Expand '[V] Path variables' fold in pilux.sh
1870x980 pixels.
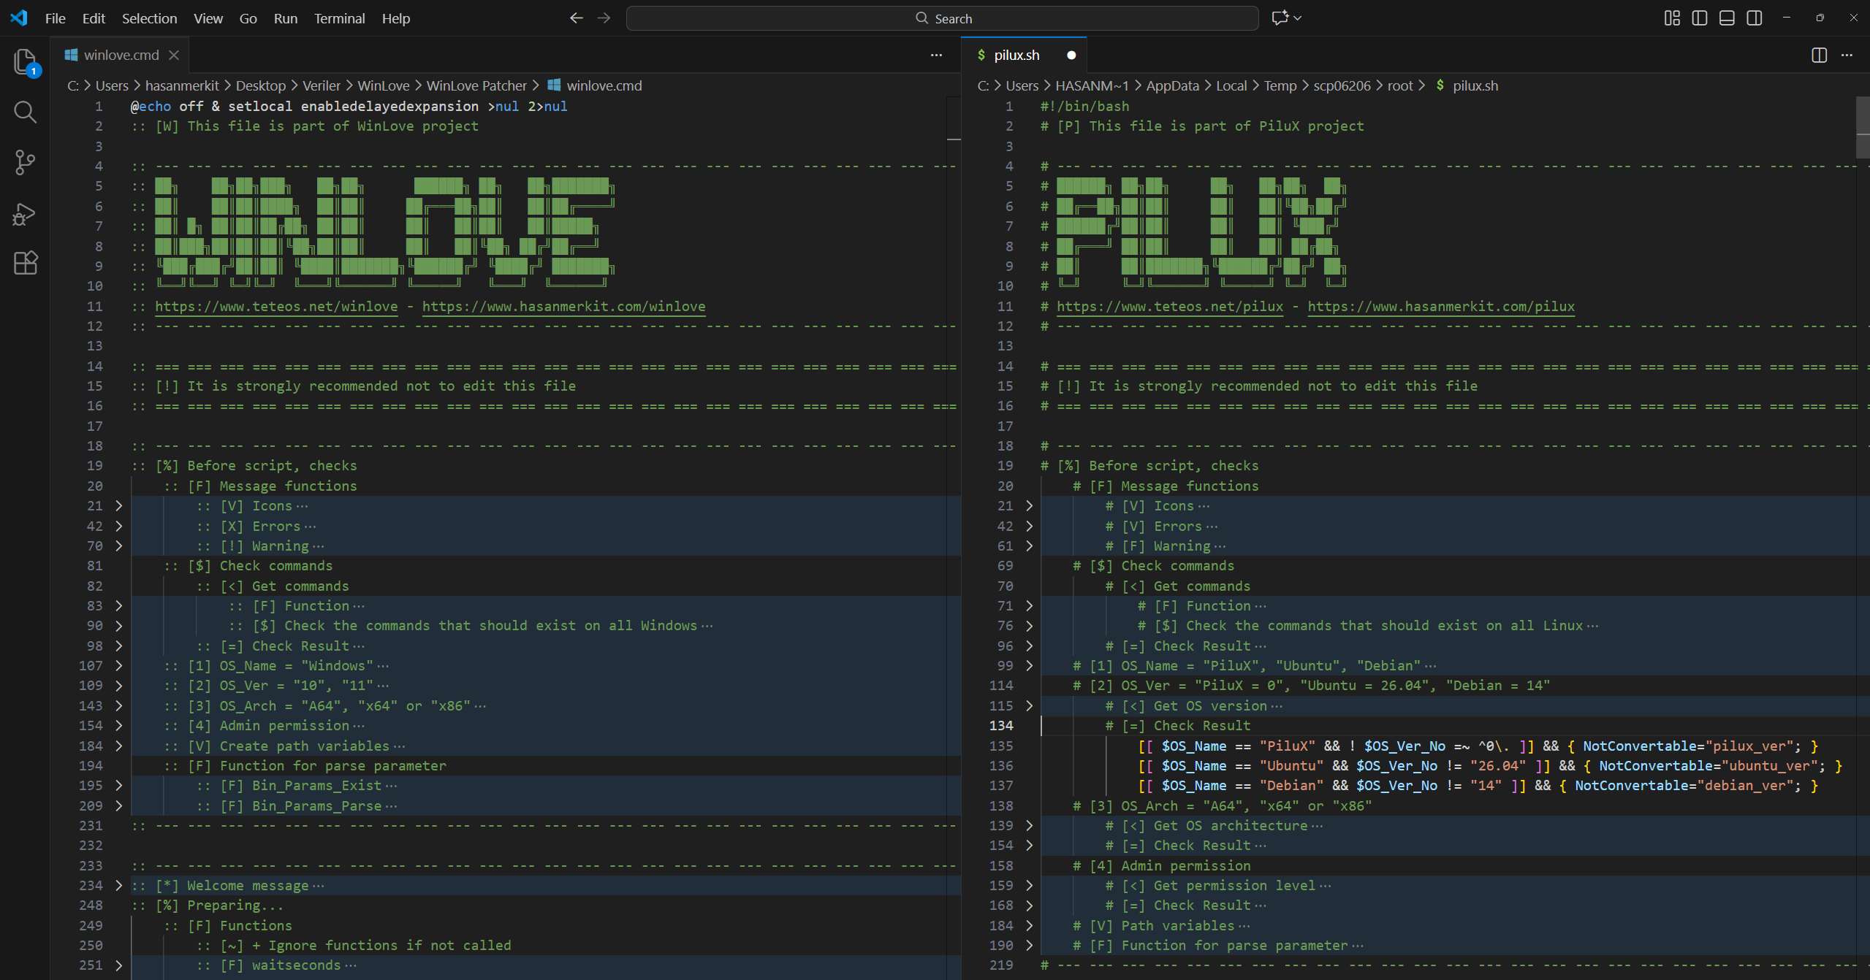1029,926
